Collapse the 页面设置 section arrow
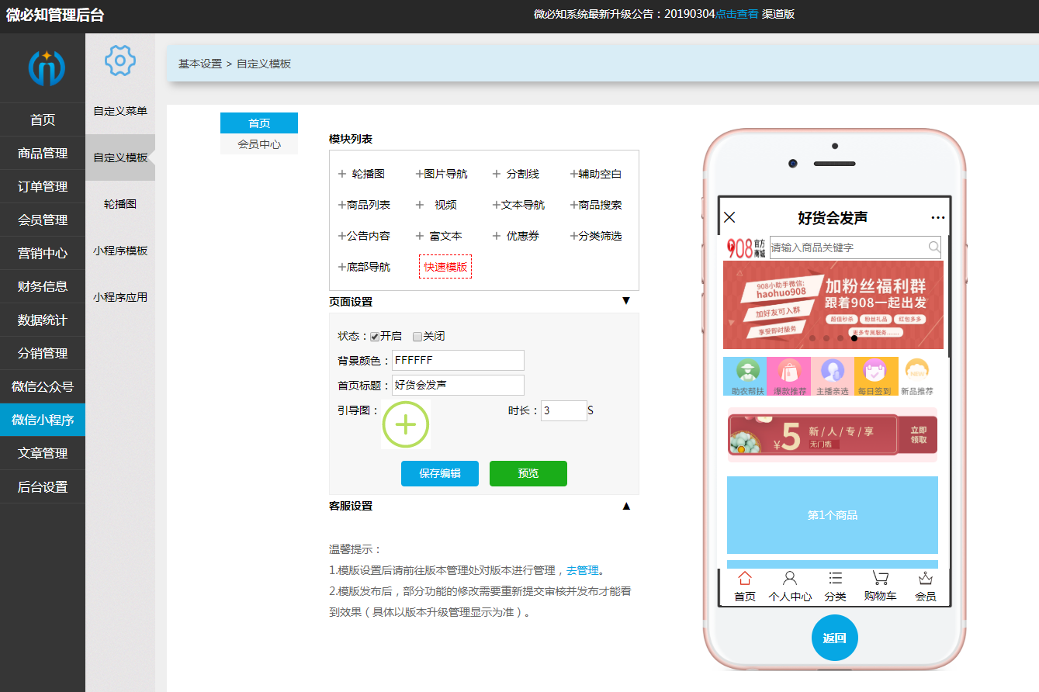Image resolution: width=1039 pixels, height=692 pixels. 626,301
